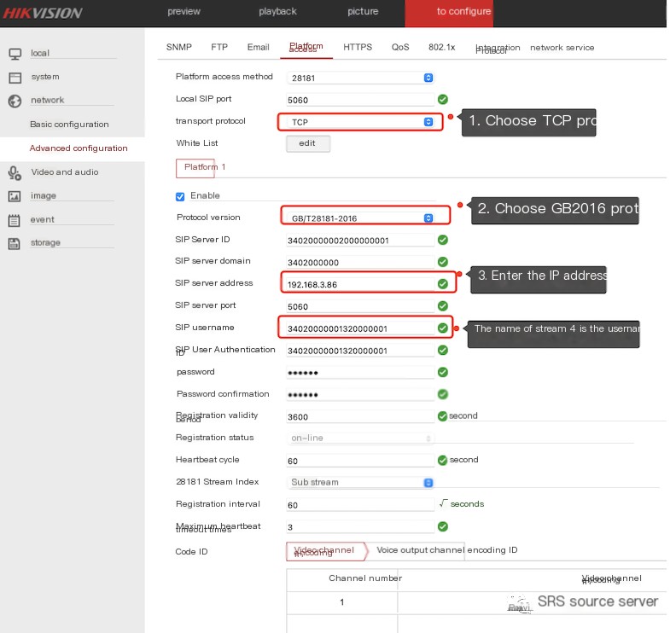Open the Protocol version GB/T28181-2016 dropdown
Viewport: 670px width, 633px height.
point(360,218)
